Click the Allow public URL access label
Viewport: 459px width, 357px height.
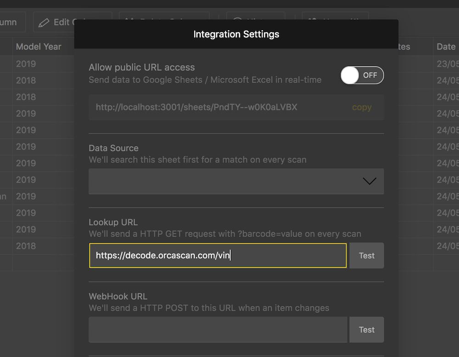click(142, 67)
